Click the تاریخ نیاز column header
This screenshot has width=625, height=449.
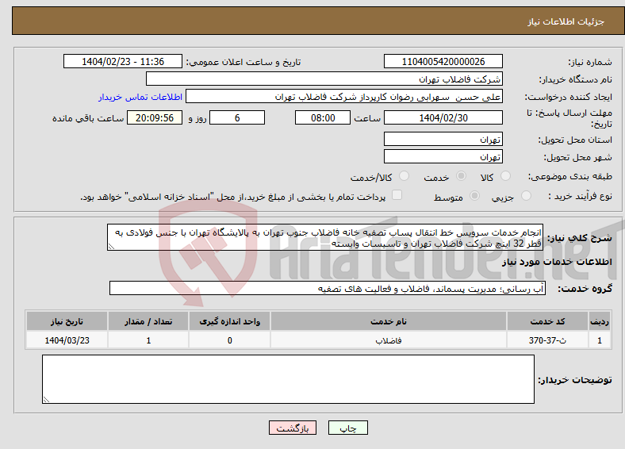(67, 321)
